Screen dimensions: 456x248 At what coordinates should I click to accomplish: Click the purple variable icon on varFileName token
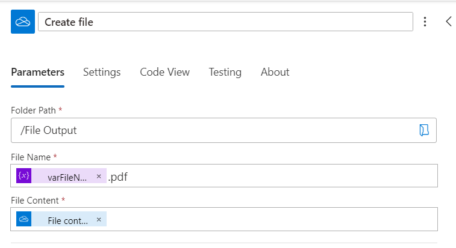[23, 177]
